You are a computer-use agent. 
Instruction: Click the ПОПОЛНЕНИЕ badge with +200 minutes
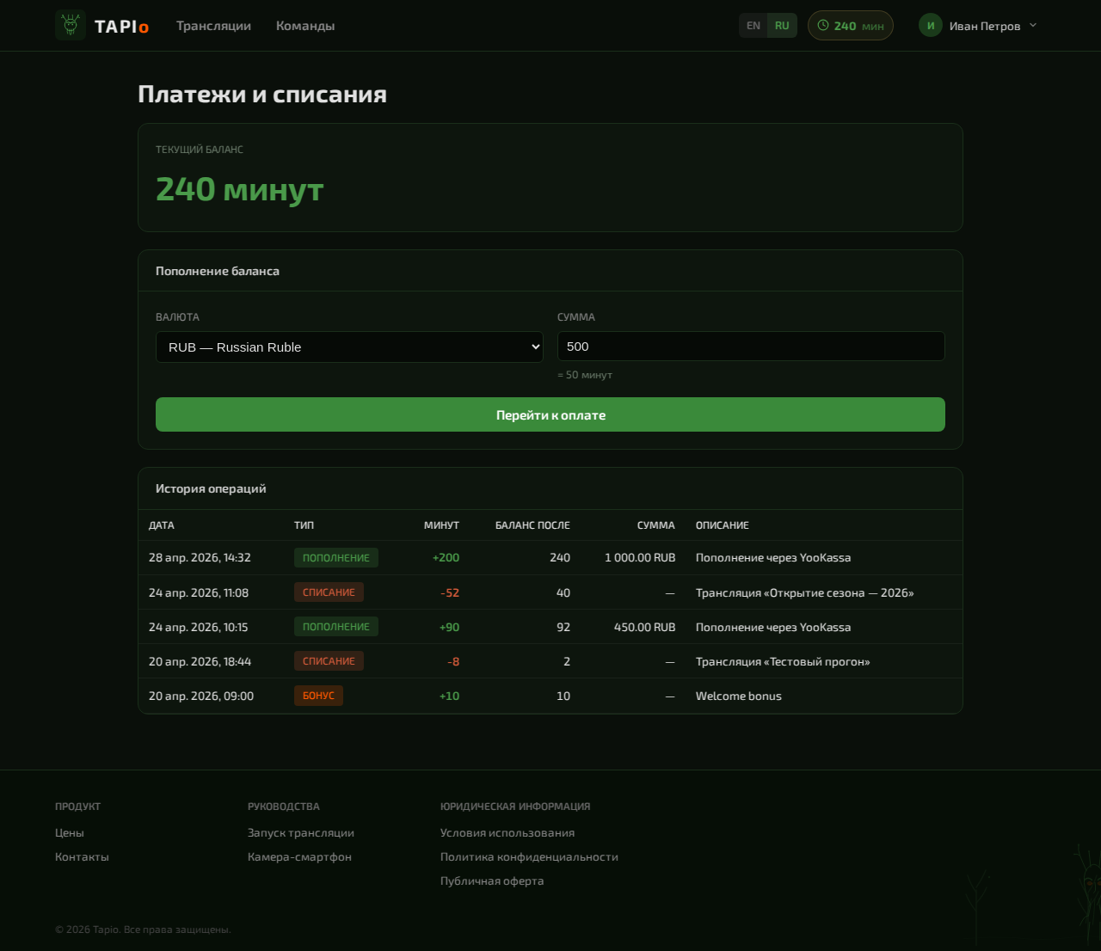336,557
